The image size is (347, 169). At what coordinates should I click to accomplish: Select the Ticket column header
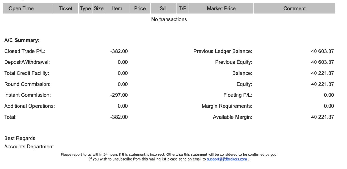click(66, 8)
